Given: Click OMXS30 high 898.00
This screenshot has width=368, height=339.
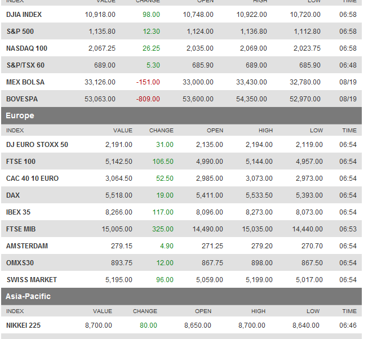Looking at the screenshot, I should tap(262, 263).
